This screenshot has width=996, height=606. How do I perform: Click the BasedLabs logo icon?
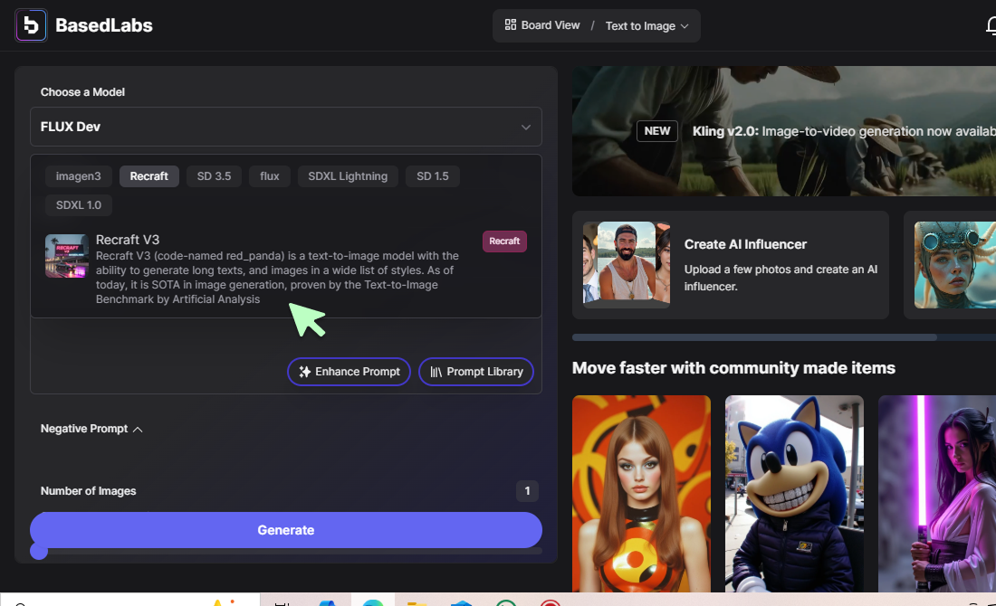coord(31,25)
